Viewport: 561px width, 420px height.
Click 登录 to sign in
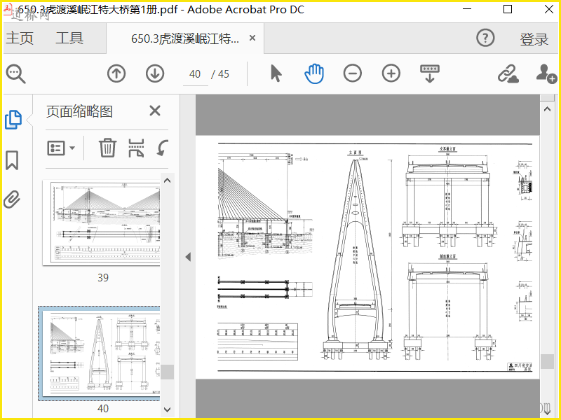coord(534,39)
